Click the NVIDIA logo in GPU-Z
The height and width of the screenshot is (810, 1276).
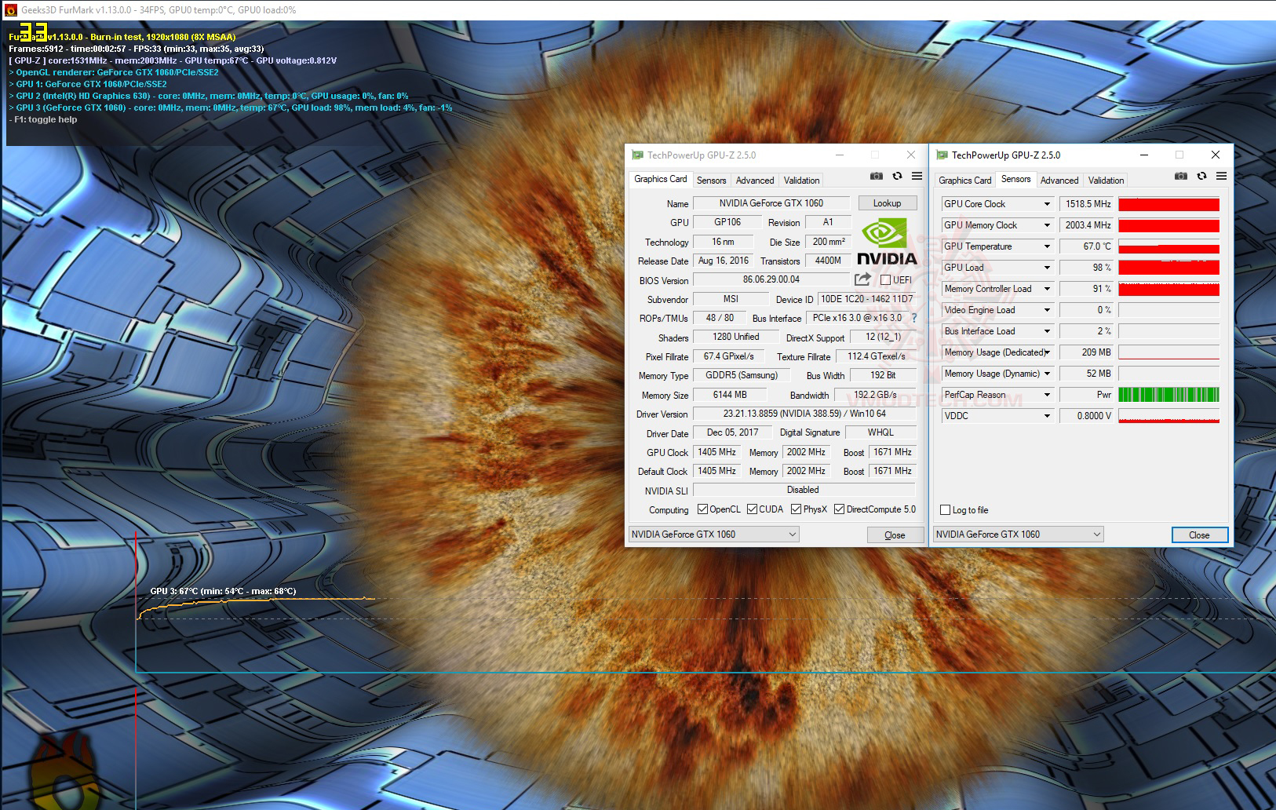click(x=886, y=242)
